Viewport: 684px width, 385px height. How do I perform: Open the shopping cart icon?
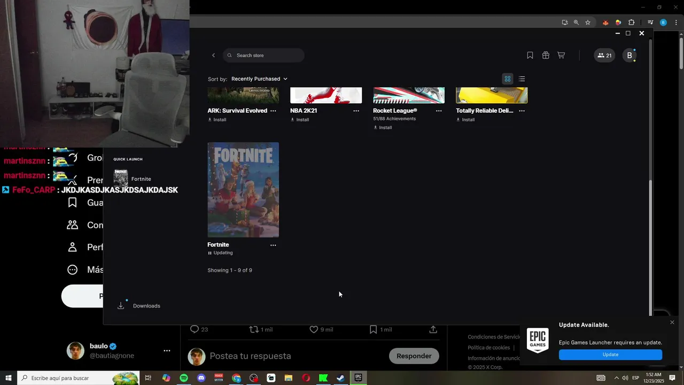tap(561, 55)
